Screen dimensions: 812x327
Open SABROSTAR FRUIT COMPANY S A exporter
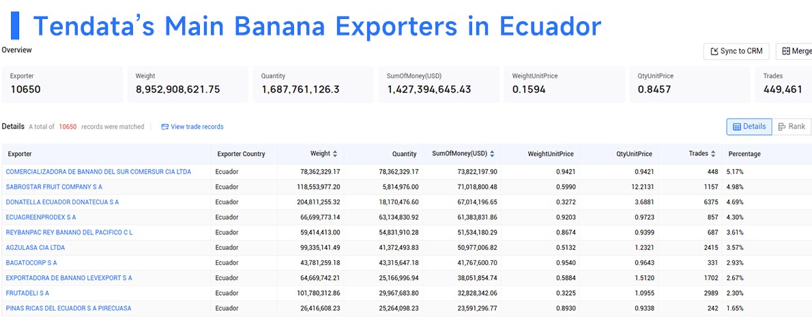pos(54,187)
